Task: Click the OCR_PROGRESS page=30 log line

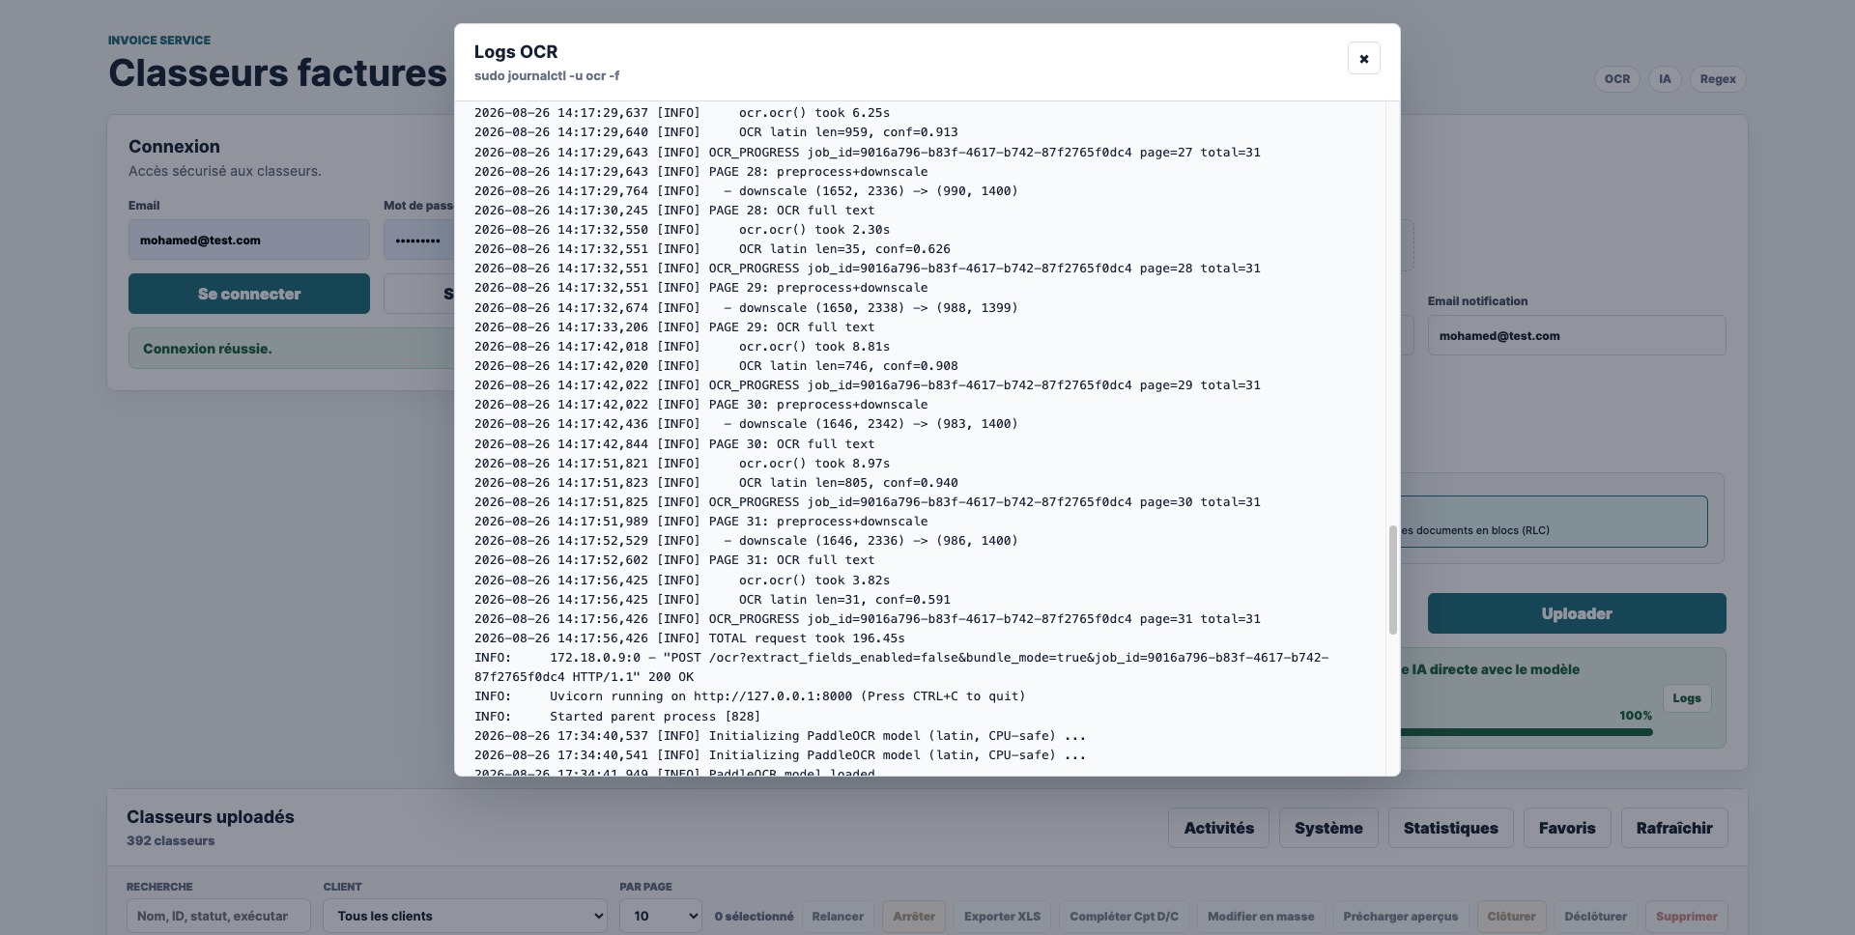Action: 868,502
